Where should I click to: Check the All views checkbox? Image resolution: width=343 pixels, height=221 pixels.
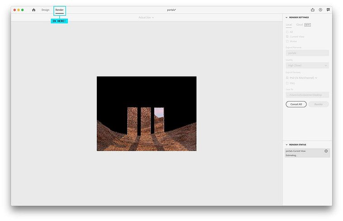click(x=287, y=32)
